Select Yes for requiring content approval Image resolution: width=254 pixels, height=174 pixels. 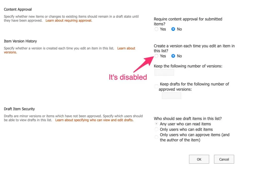[x=156, y=29]
